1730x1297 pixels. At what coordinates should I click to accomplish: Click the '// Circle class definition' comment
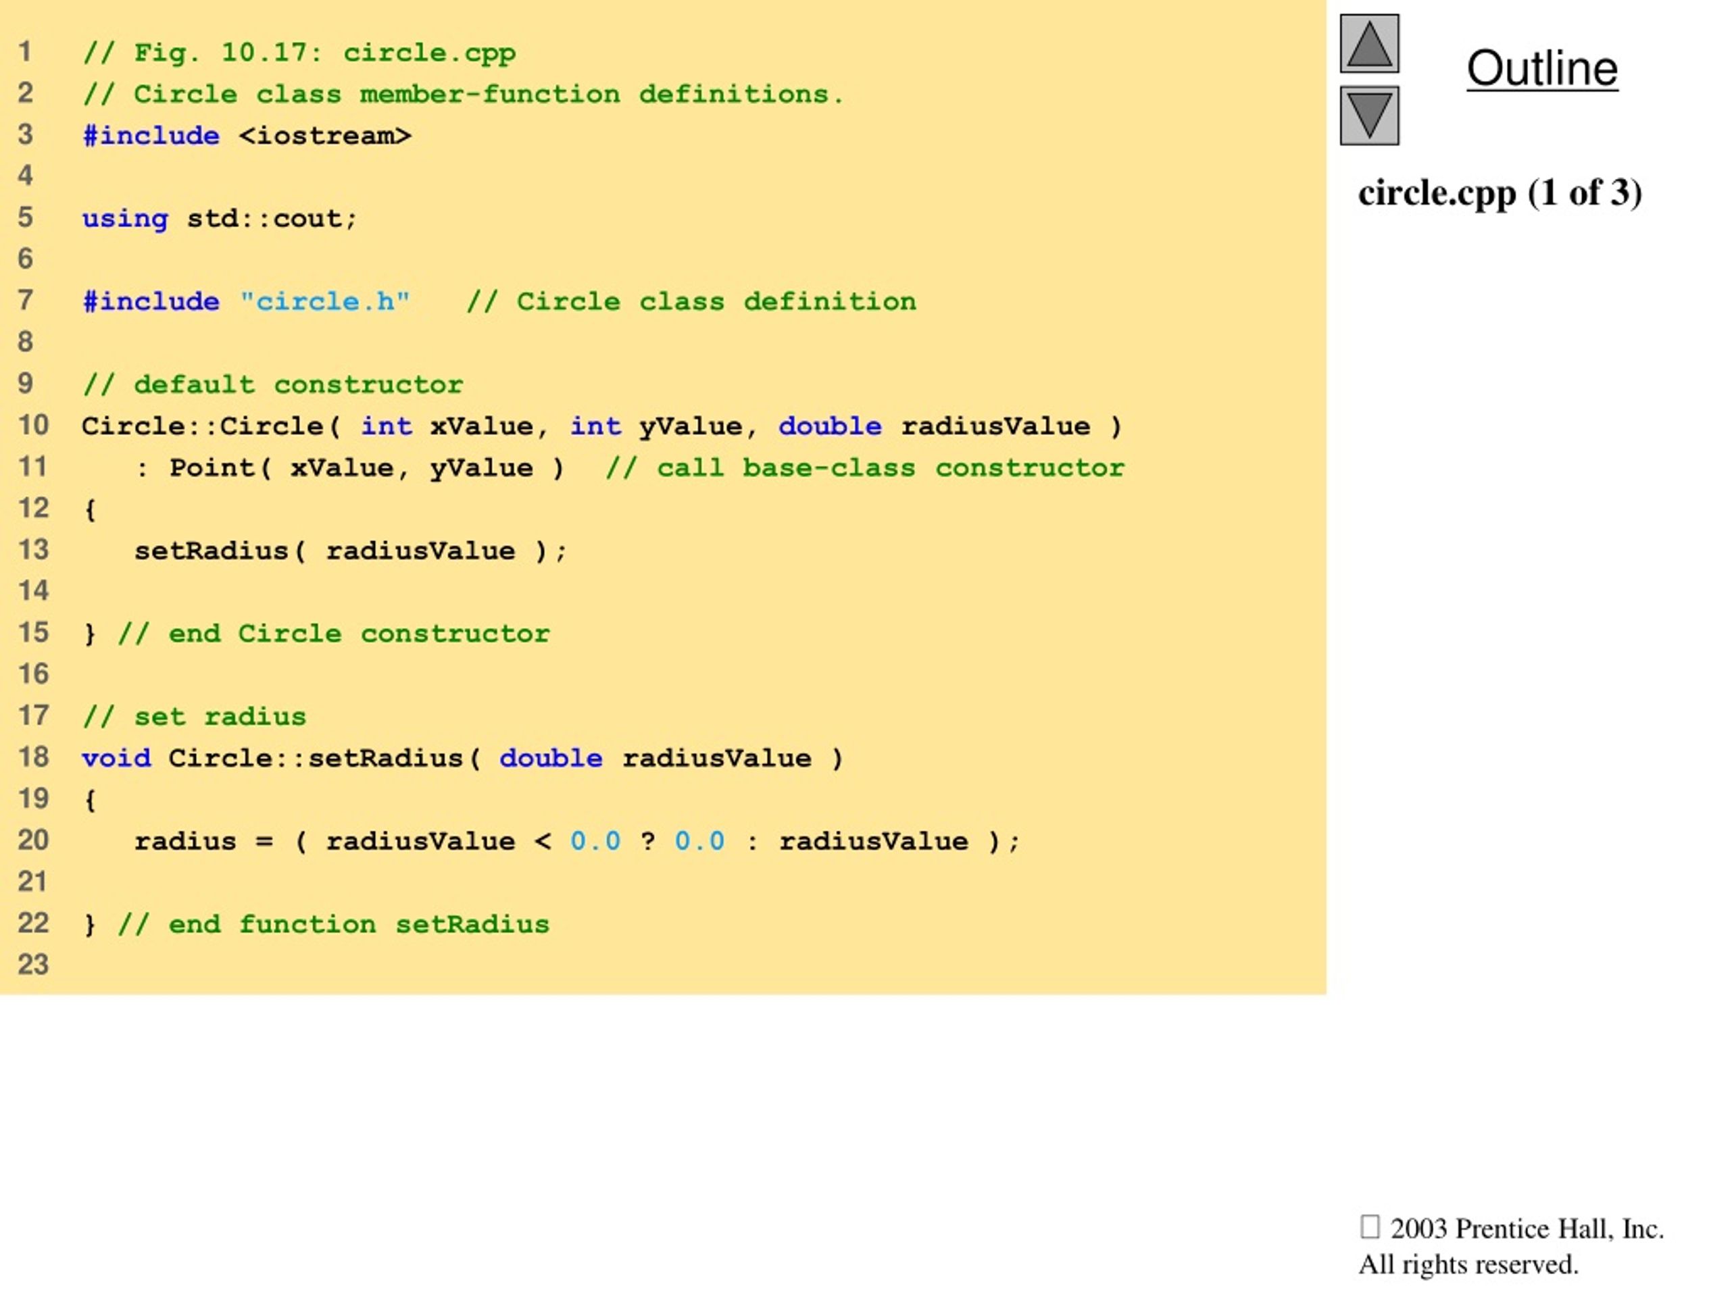pos(691,302)
